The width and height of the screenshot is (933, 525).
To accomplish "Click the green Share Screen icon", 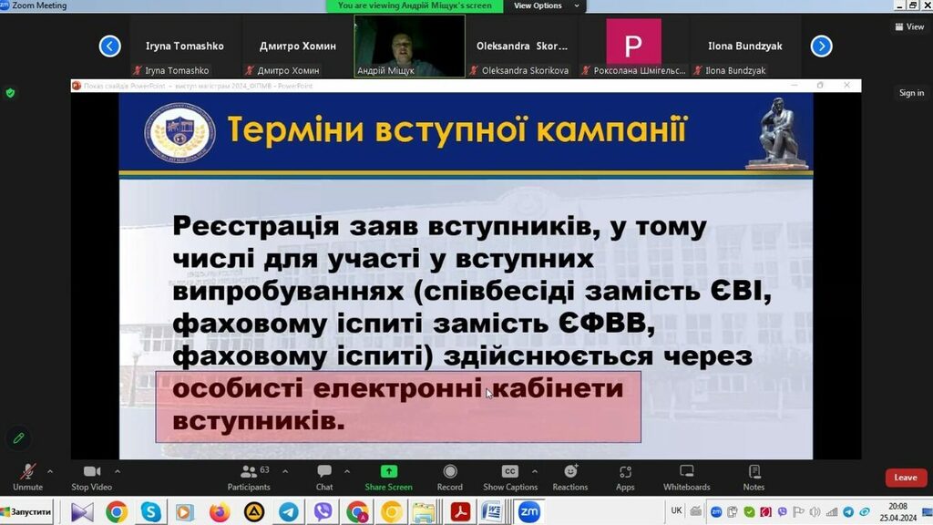I will tap(388, 471).
